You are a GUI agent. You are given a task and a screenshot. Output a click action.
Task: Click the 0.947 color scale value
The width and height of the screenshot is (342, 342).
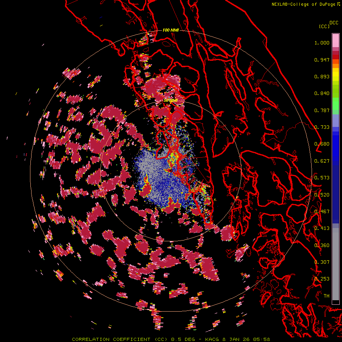[x=322, y=60]
